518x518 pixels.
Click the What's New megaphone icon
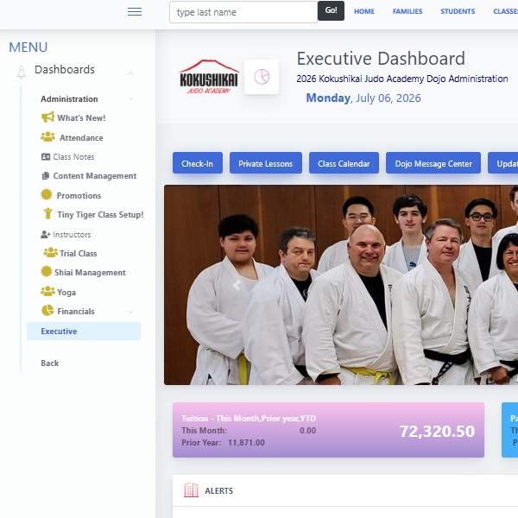click(47, 117)
